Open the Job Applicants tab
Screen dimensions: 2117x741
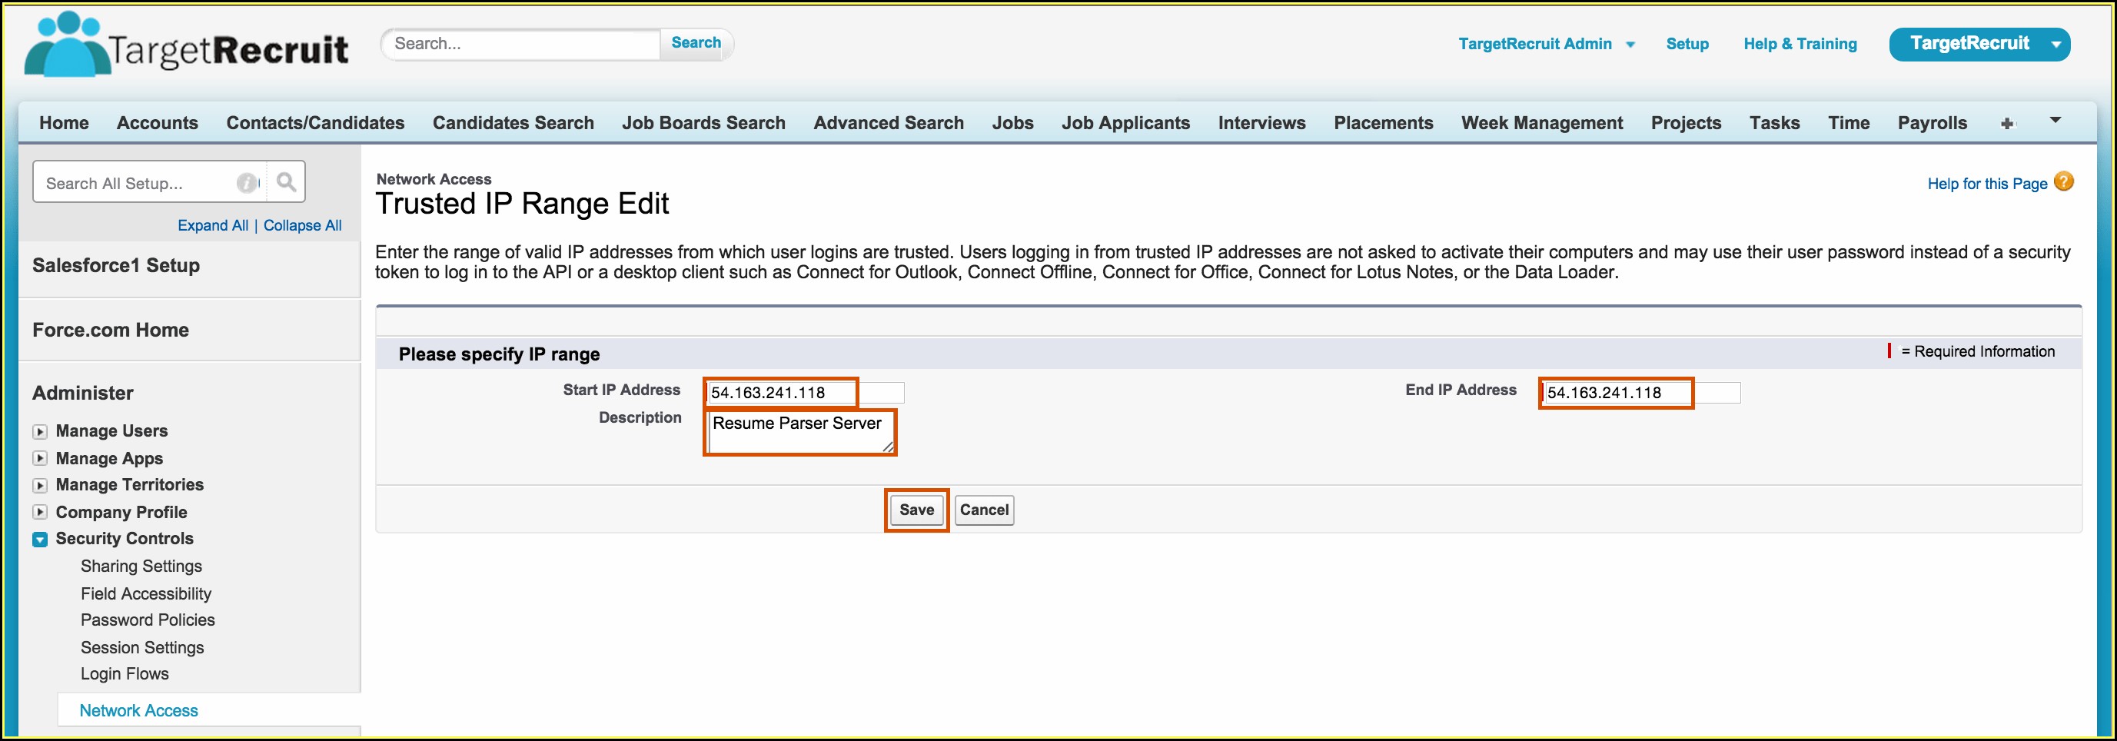(x=1125, y=123)
